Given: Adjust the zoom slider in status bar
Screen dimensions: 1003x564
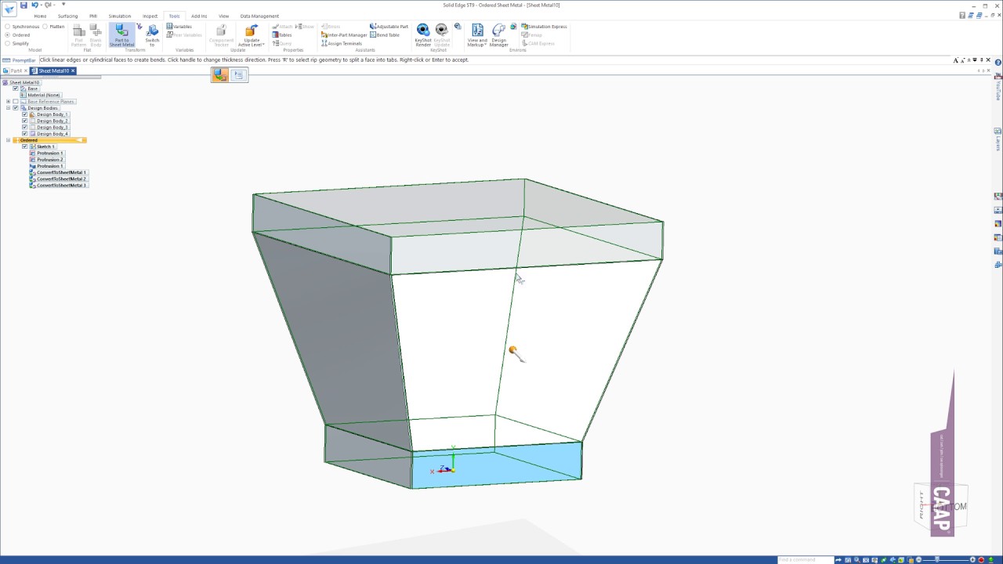Looking at the screenshot, I should [x=937, y=559].
